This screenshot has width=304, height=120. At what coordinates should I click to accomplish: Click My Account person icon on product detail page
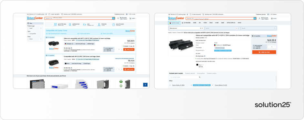[259, 19]
